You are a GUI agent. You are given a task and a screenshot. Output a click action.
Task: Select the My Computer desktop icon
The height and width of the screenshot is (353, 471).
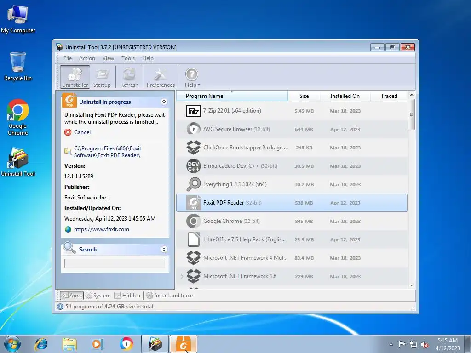tap(18, 19)
